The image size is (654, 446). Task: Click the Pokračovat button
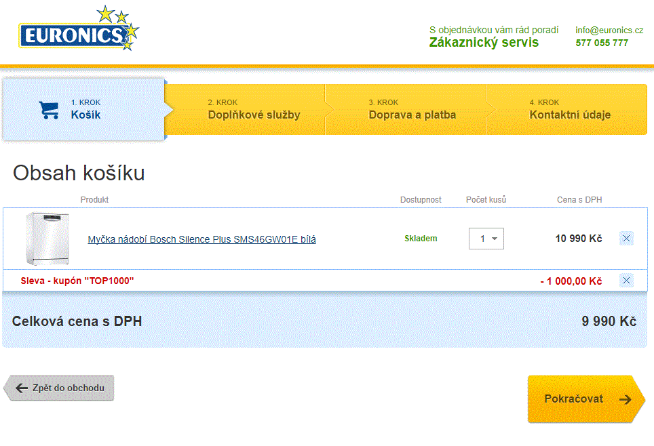pyautogui.click(x=586, y=399)
